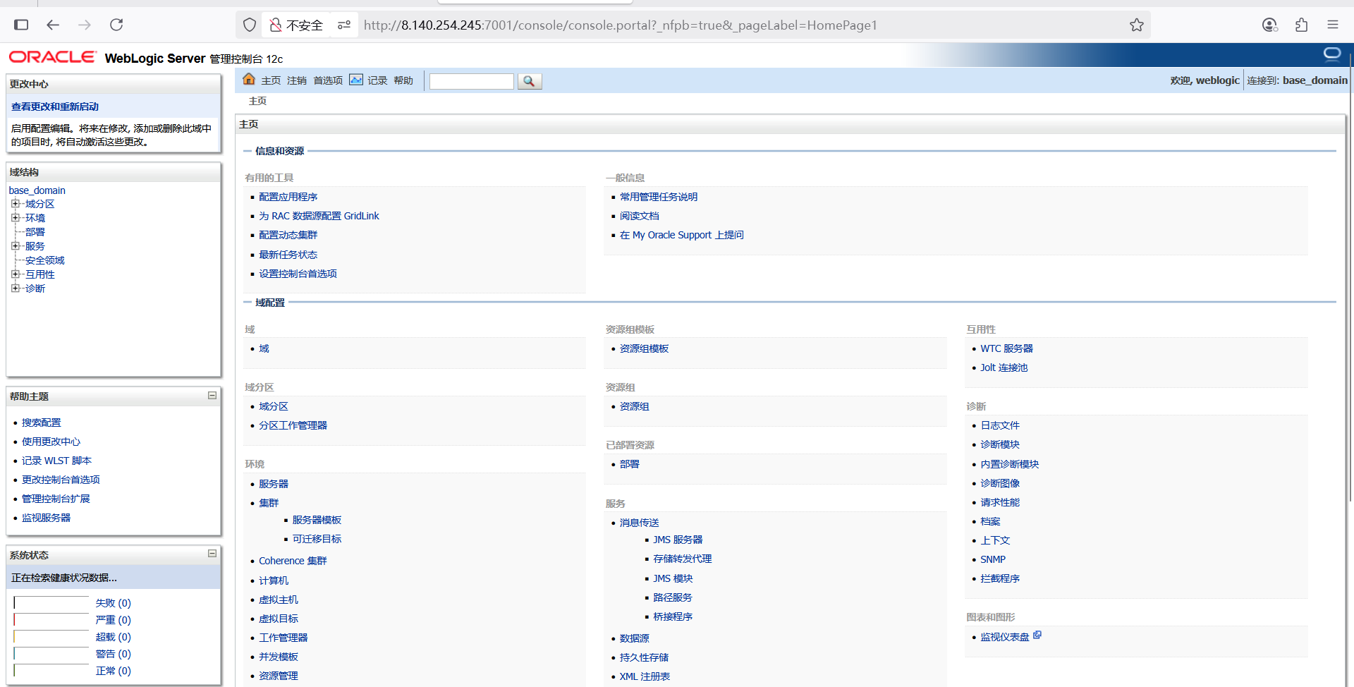This screenshot has width=1354, height=687.
Task: Open 服务器 under 环境
Action: (274, 484)
